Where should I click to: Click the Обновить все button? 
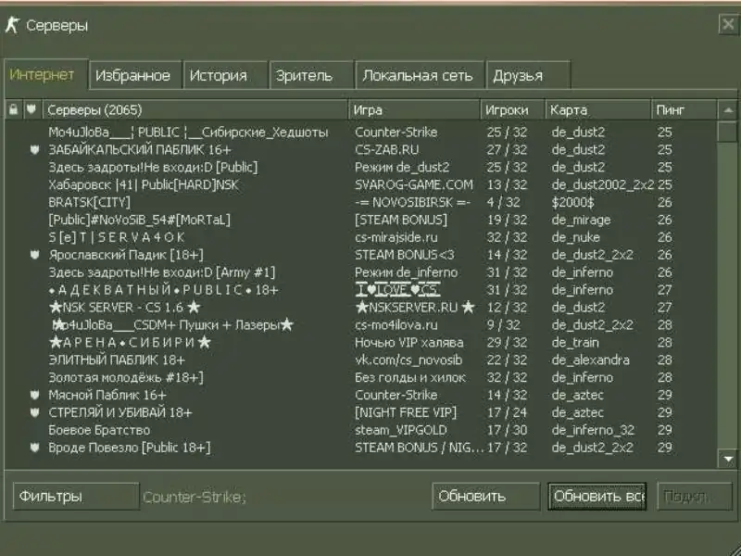pos(597,496)
